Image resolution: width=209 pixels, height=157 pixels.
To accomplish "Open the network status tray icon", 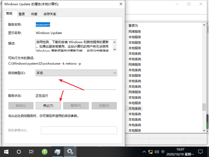I will click(x=150, y=152).
